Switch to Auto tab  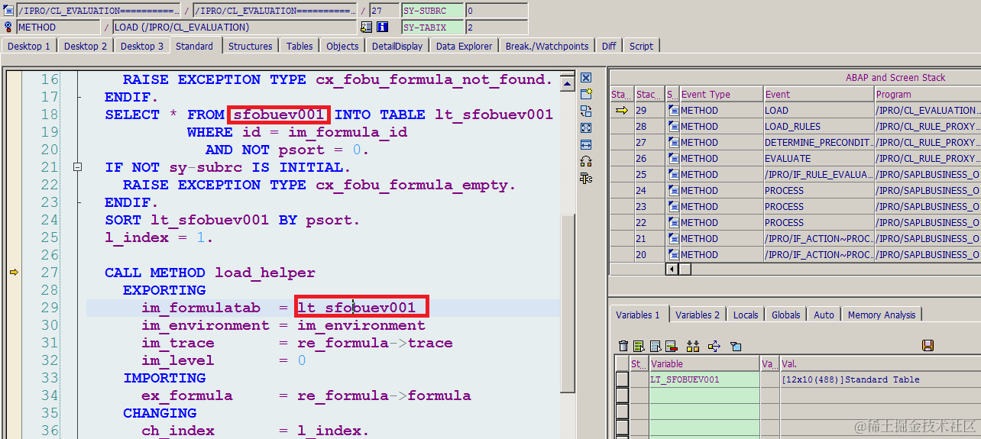(824, 315)
